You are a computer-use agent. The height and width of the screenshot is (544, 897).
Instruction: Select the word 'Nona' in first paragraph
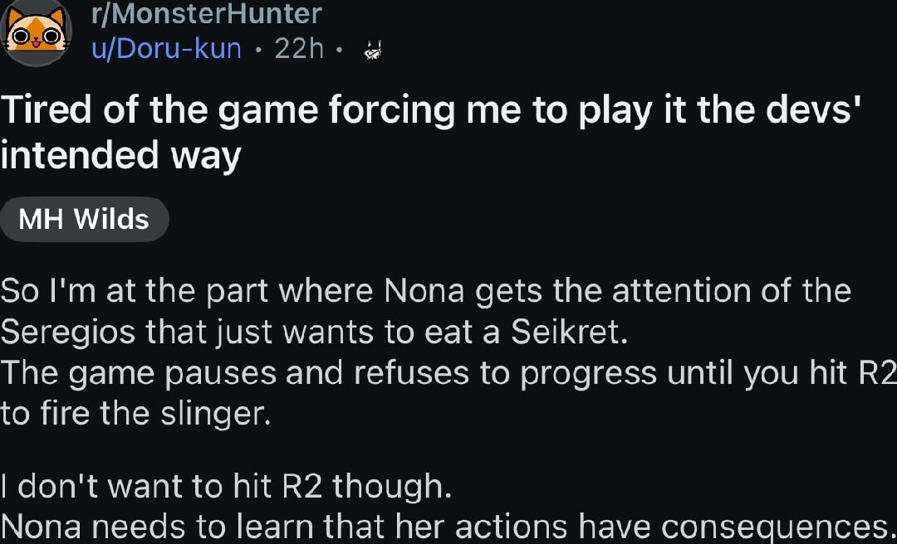(424, 291)
